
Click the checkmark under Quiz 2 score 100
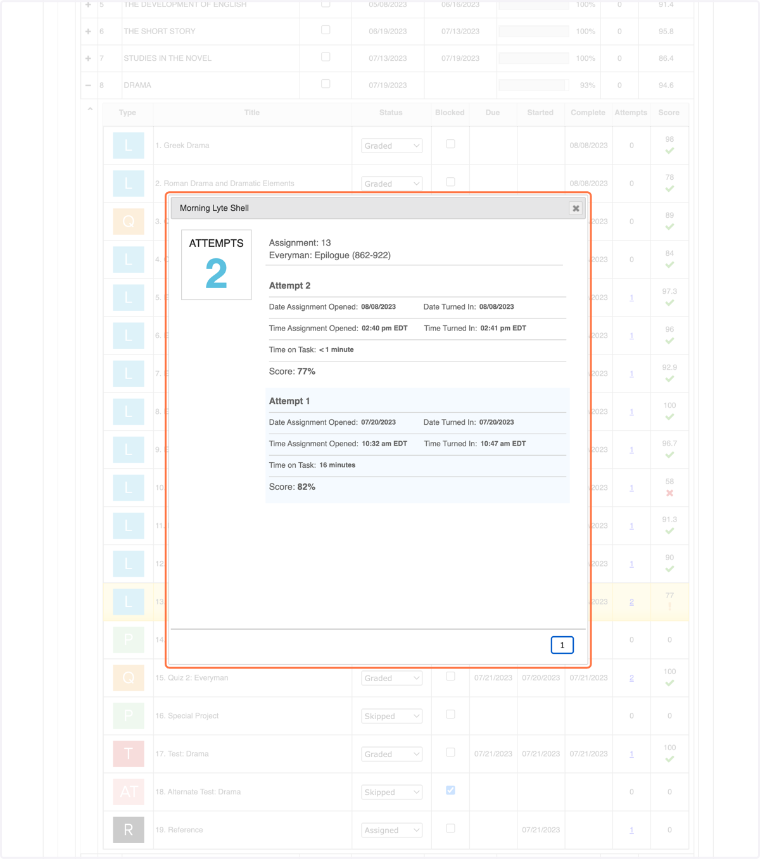tap(669, 683)
